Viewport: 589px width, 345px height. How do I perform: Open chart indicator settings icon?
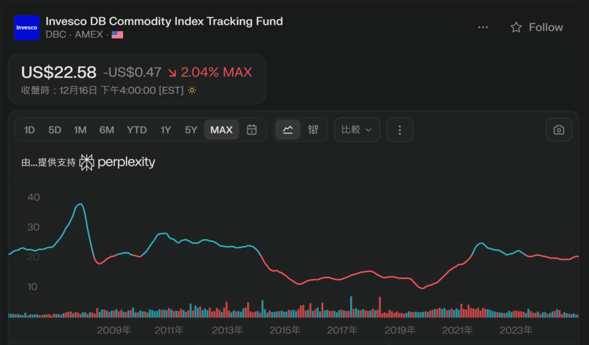coord(313,130)
